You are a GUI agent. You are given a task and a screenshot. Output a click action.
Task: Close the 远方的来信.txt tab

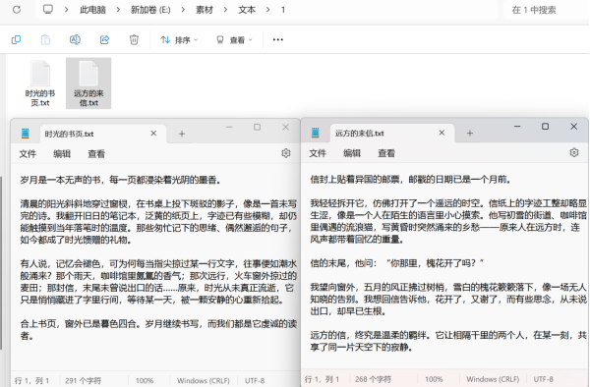442,133
